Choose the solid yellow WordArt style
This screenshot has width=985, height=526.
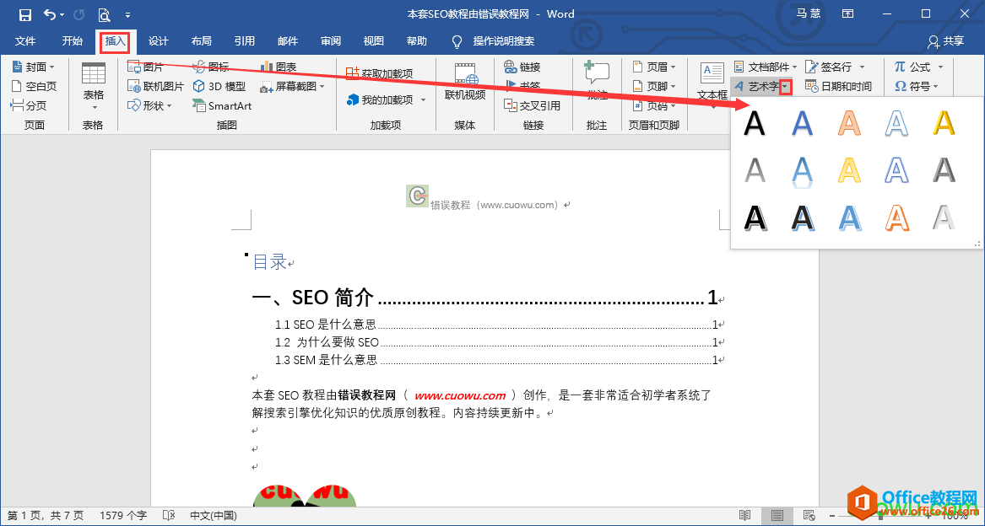point(943,124)
